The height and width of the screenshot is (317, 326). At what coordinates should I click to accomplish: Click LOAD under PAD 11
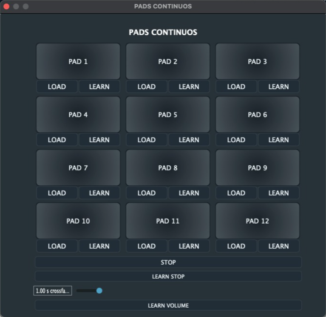coord(147,246)
